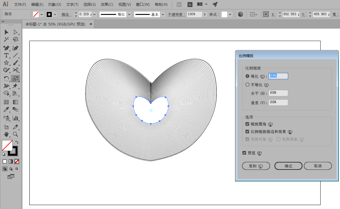Click the 确定 OK button

pyautogui.click(x=288, y=166)
